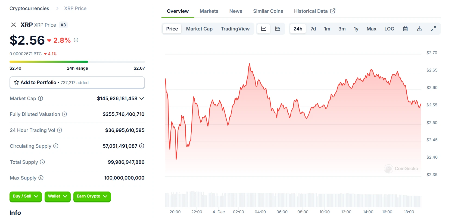
Task: Select 7d time range
Action: [x=313, y=29]
